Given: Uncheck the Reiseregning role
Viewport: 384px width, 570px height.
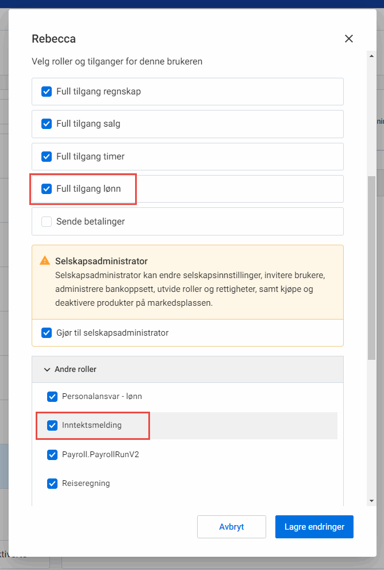Looking at the screenshot, I should pos(52,484).
